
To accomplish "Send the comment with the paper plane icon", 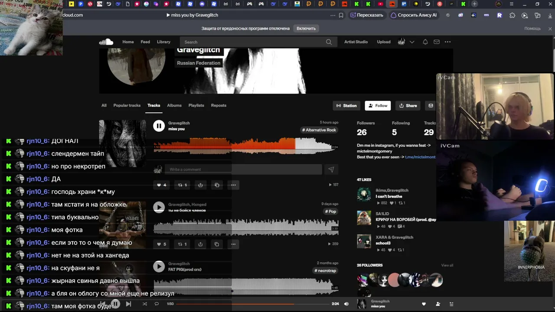I will point(331,169).
